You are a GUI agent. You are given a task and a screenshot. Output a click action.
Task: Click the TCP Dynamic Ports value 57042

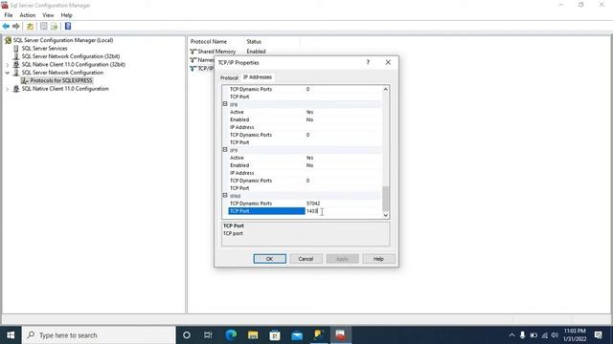click(313, 204)
